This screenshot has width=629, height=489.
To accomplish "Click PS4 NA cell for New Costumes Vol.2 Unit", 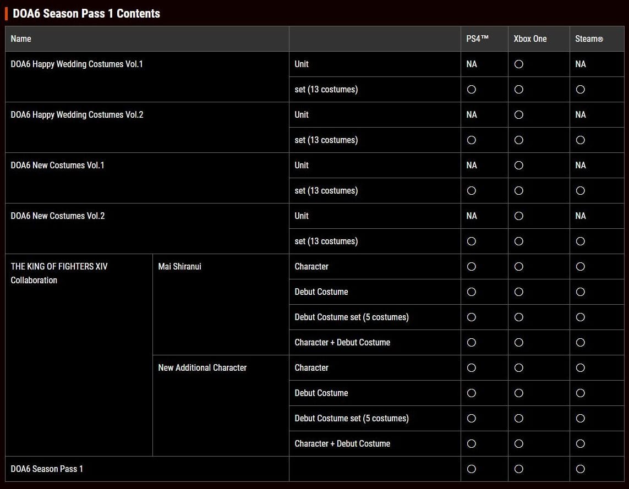I will click(x=472, y=216).
